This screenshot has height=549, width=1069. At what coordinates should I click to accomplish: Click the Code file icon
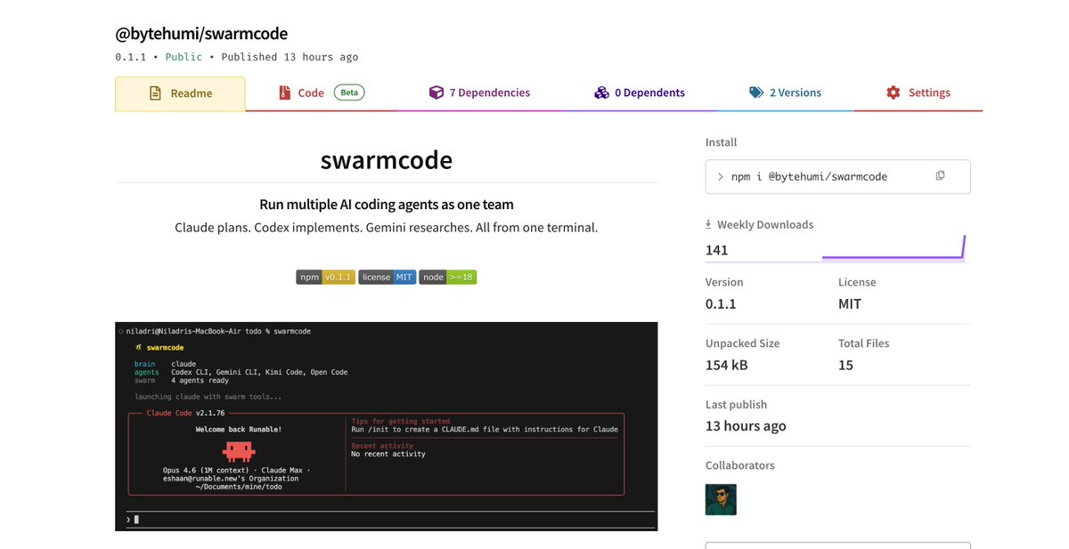click(x=285, y=93)
